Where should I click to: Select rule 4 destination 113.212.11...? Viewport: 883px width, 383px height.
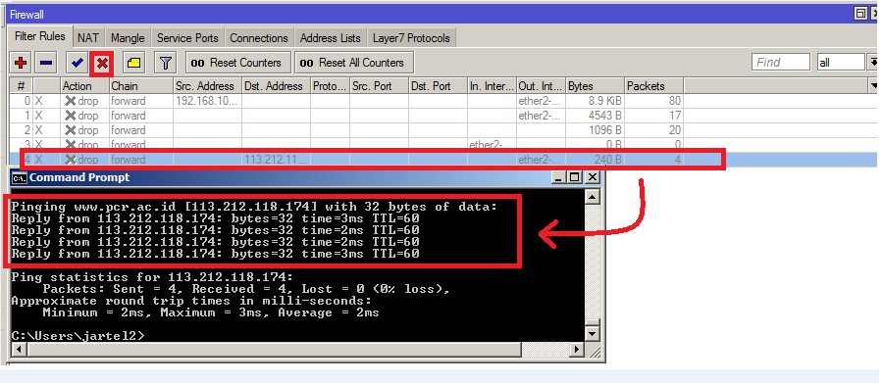point(276,160)
